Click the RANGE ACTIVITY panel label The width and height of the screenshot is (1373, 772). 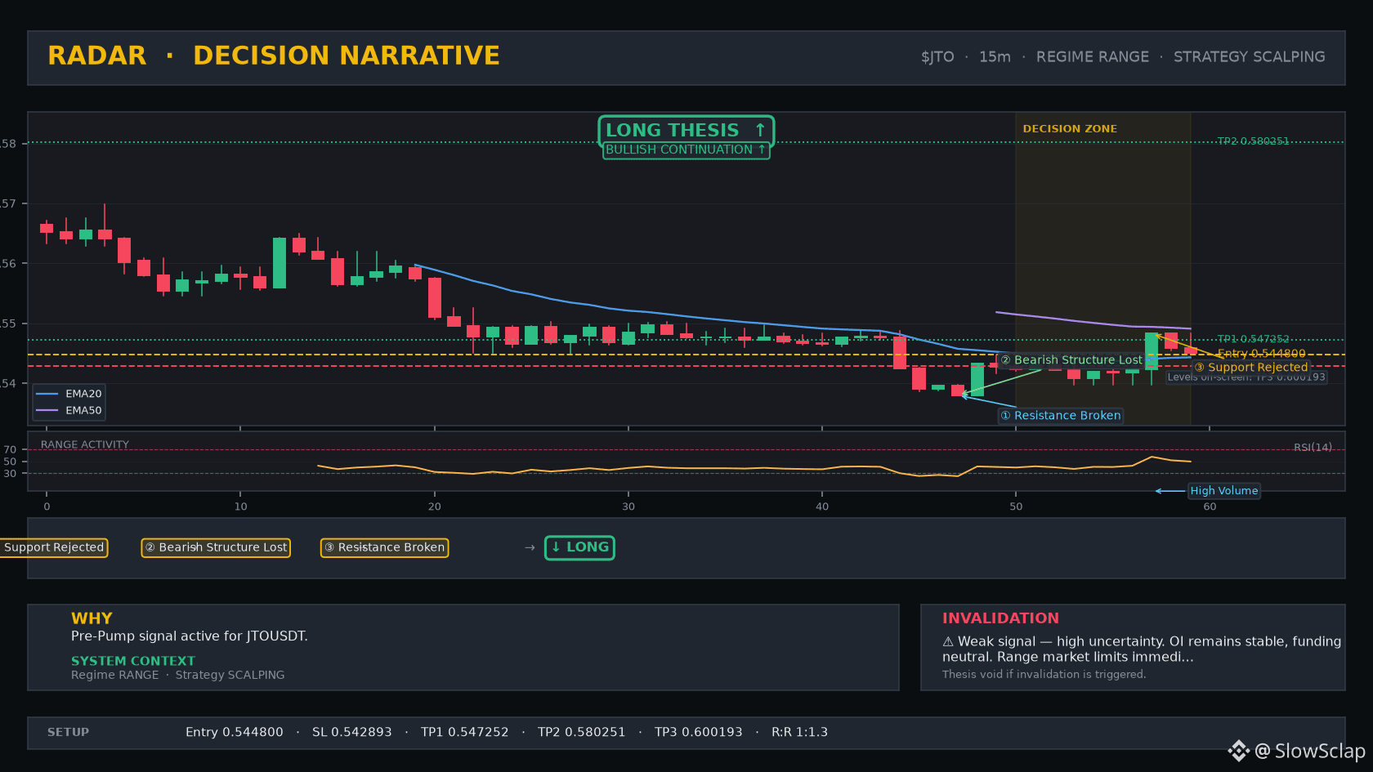(85, 445)
